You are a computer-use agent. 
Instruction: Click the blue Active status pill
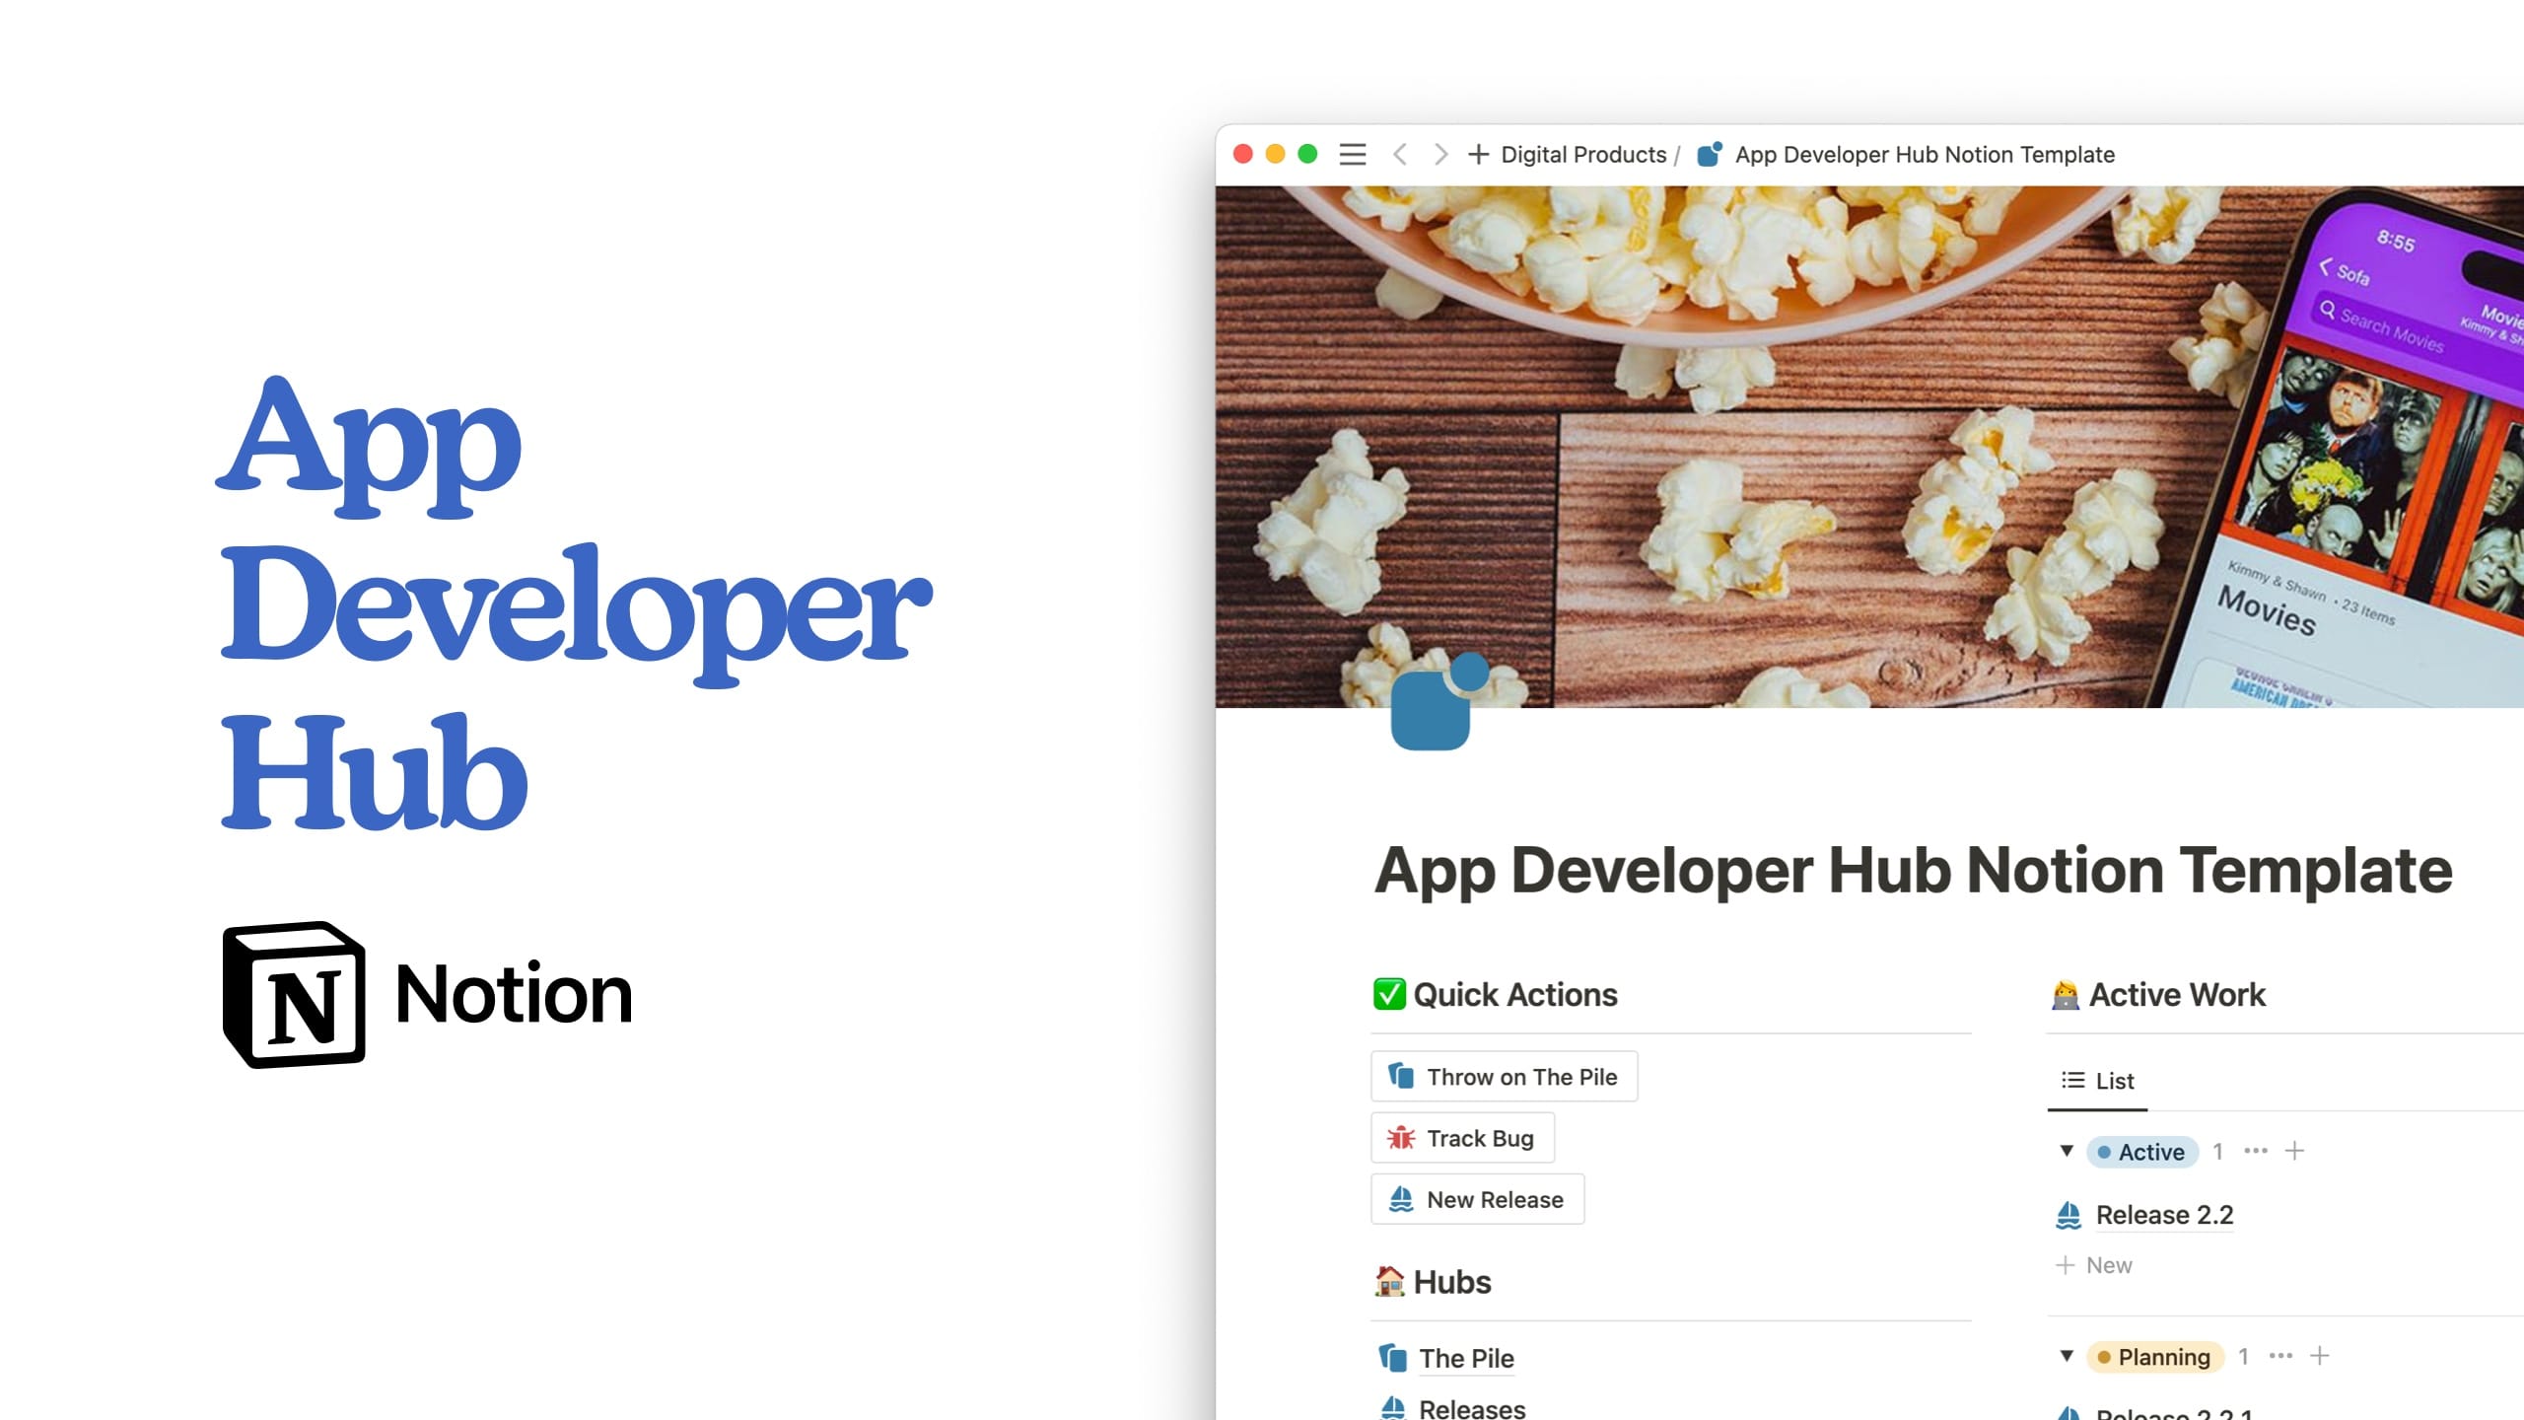[2141, 1151]
